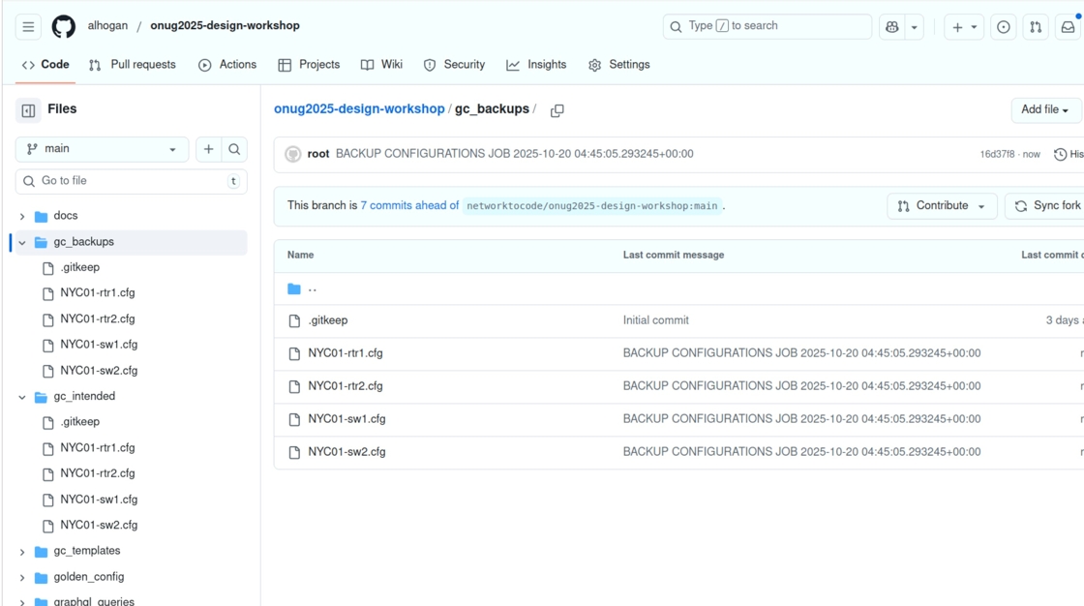Switch to the Actions tab
This screenshot has height=606, width=1084.
click(x=227, y=65)
